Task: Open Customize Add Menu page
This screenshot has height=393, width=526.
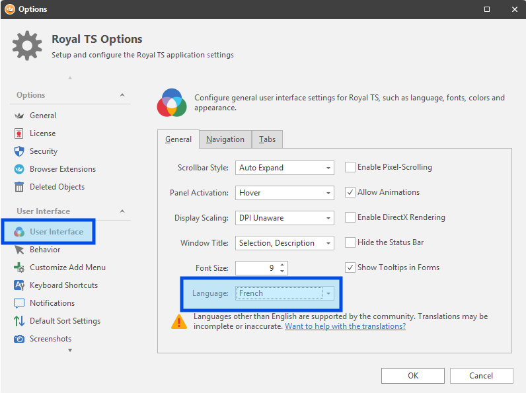Action: coord(68,268)
